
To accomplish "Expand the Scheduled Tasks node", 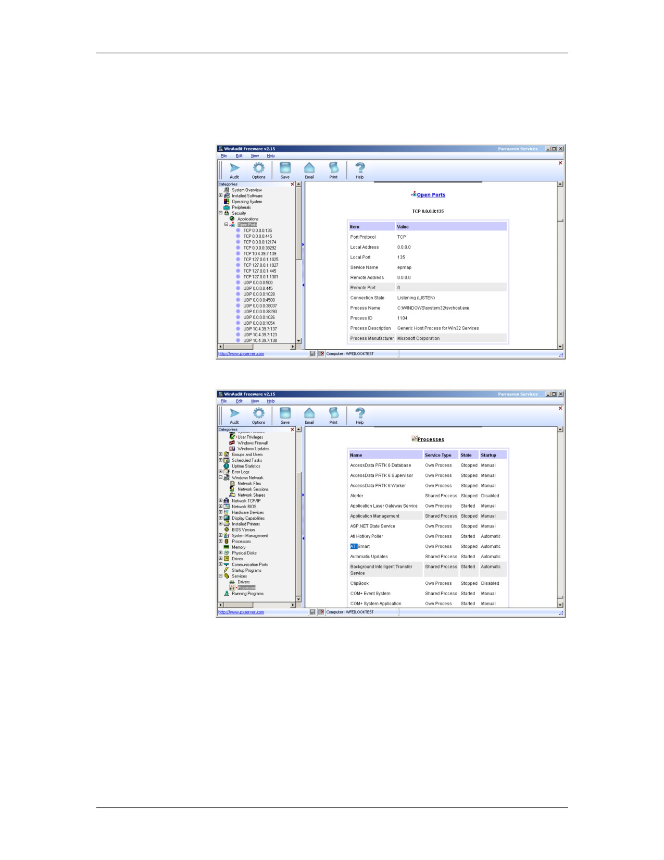I will tap(220, 460).
